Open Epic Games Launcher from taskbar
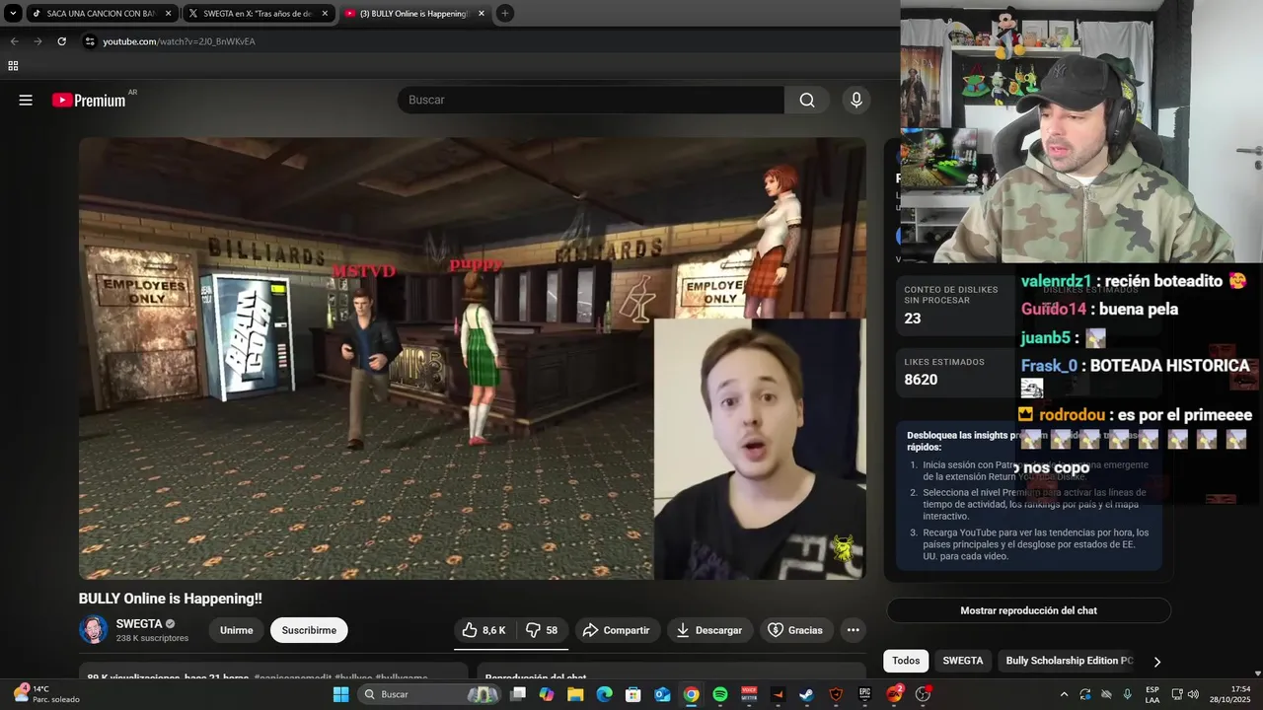 (864, 694)
